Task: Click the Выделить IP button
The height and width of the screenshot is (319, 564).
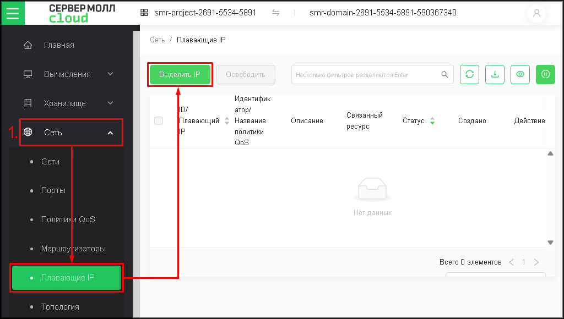Action: (180, 75)
